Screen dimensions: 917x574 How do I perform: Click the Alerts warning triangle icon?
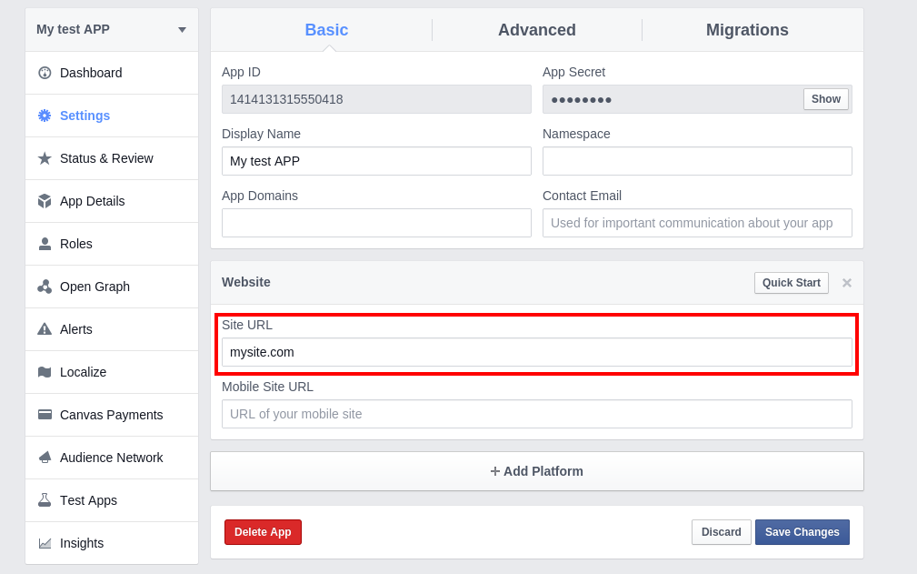[x=45, y=329]
